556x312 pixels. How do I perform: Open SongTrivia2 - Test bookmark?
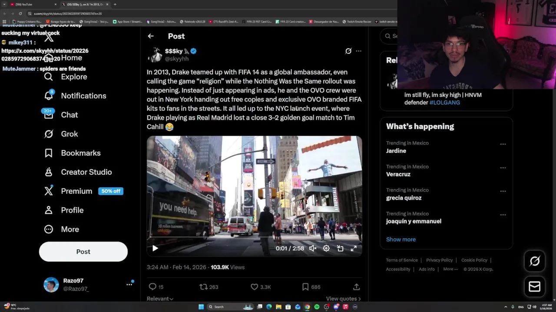(94, 21)
